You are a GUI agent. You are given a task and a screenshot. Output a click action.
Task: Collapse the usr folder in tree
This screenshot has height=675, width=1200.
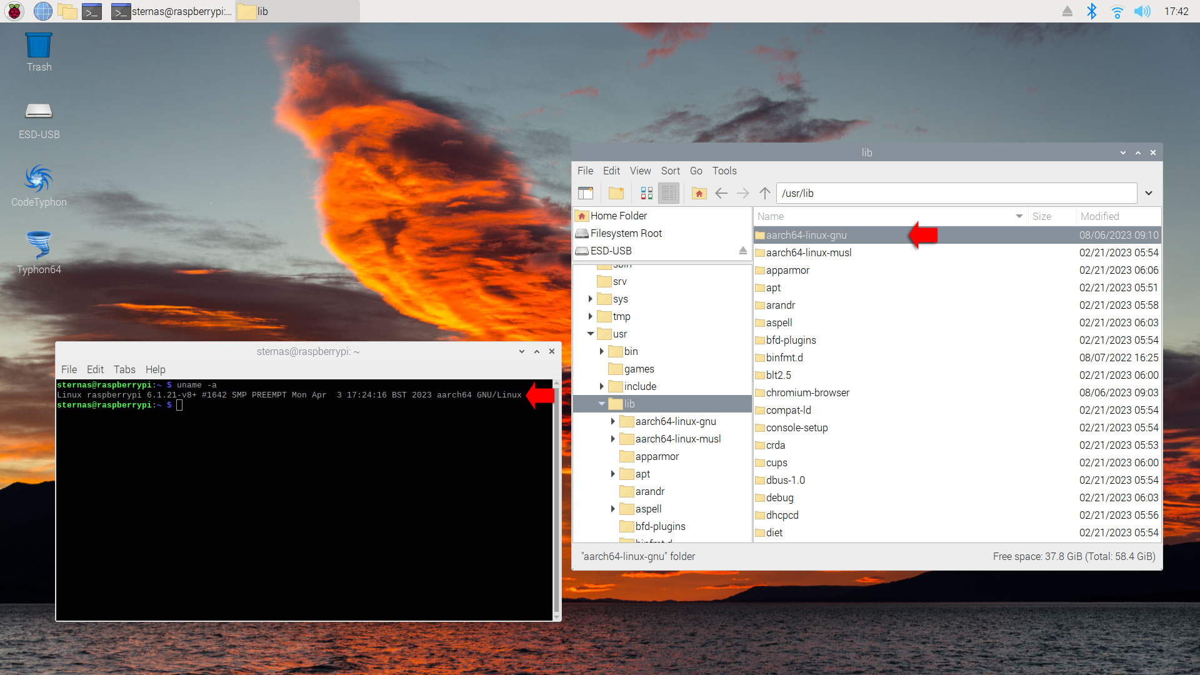click(590, 334)
